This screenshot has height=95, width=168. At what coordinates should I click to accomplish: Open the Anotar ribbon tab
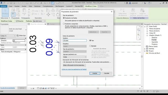point(24,6)
